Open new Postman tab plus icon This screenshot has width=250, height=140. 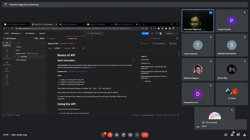(88, 38)
